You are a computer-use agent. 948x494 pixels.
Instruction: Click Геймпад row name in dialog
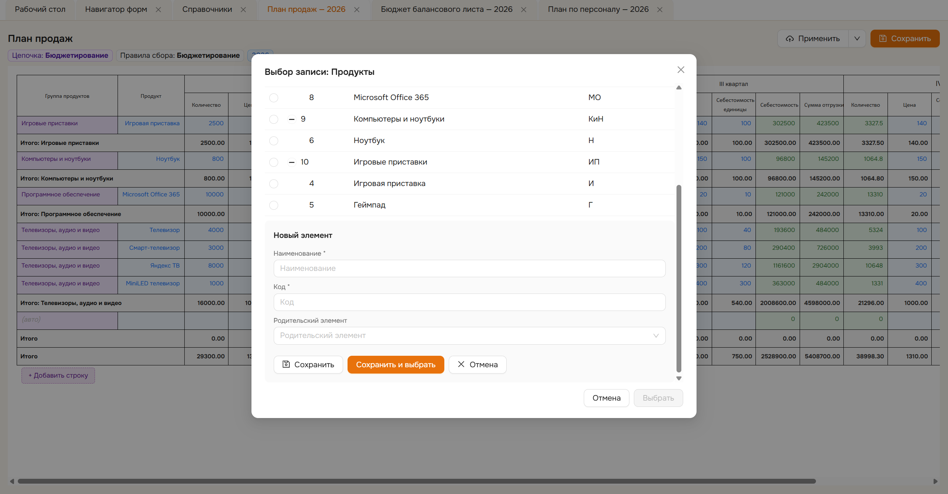[369, 205]
